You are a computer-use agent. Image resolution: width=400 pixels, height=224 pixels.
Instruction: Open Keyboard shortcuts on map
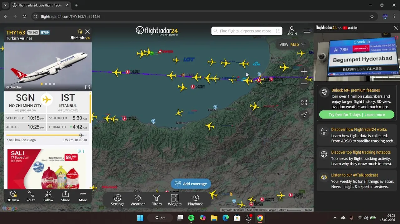[233, 210]
